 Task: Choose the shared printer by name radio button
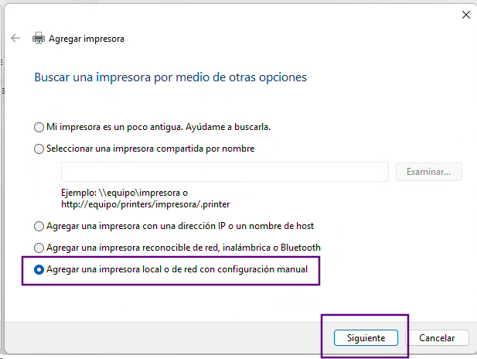[x=39, y=149]
